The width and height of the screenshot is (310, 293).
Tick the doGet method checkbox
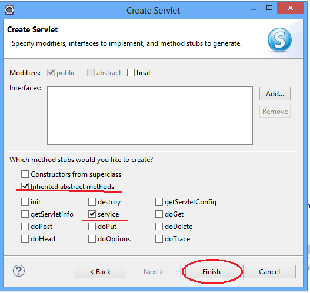tap(159, 214)
